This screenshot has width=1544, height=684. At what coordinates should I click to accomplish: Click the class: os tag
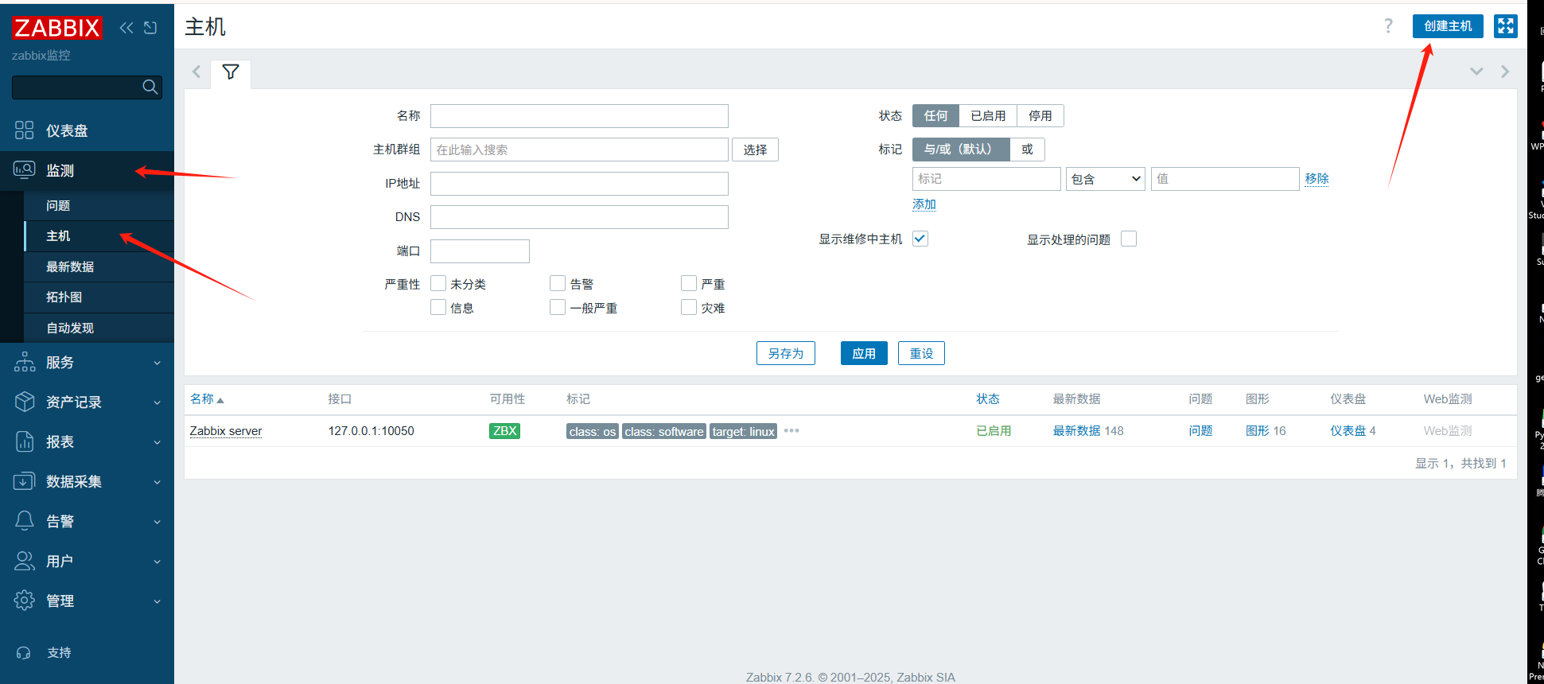tap(592, 431)
